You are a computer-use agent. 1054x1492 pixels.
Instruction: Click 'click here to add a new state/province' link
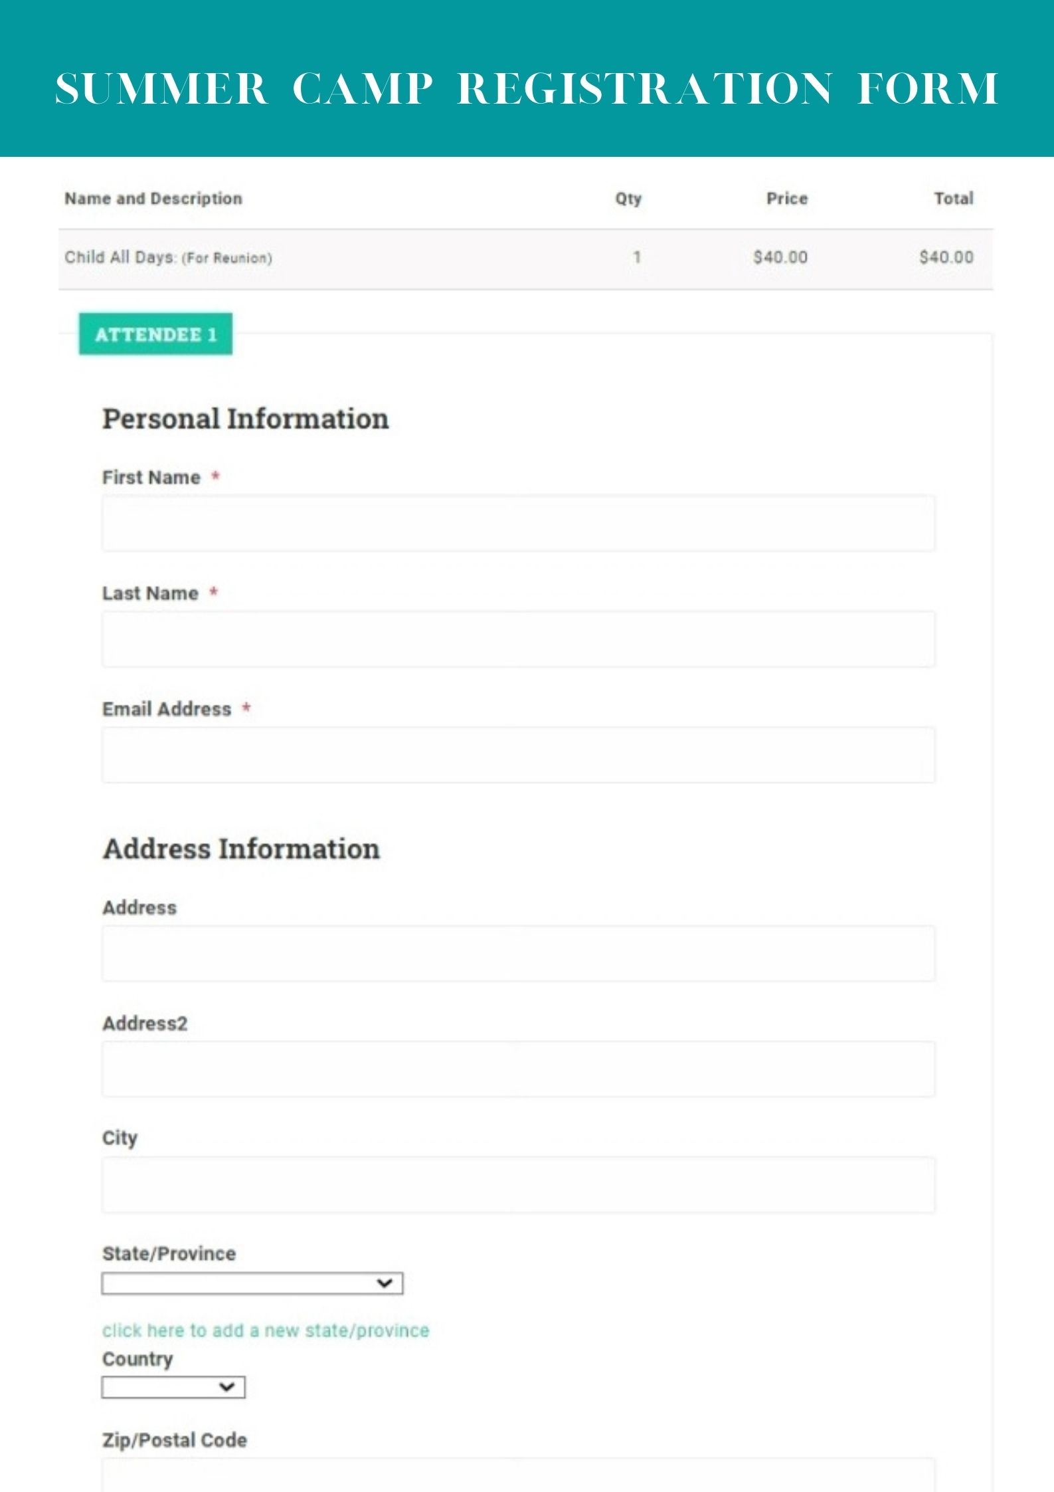pos(266,1330)
